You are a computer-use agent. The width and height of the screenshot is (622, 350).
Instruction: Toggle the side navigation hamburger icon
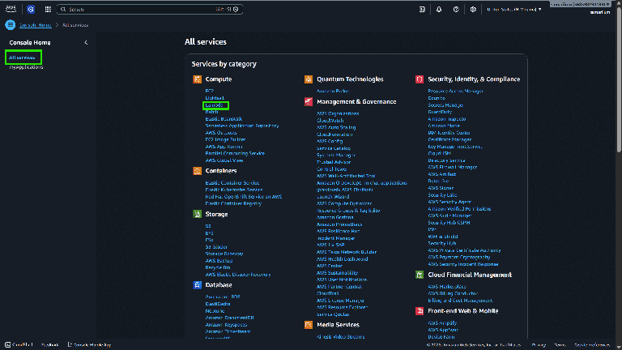pyautogui.click(x=11, y=24)
